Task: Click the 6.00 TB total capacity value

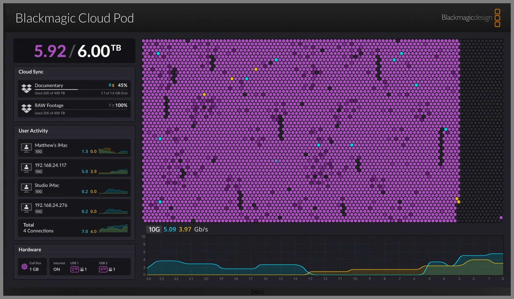Action: [99, 51]
